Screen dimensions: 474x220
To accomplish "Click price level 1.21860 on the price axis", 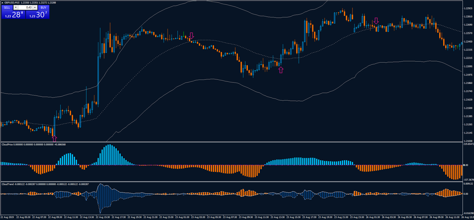I will pyautogui.click(x=468, y=83).
